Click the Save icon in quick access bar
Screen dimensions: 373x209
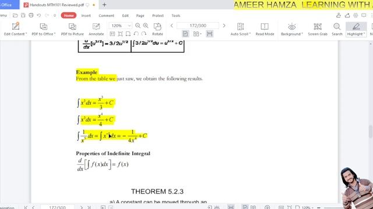23,16
